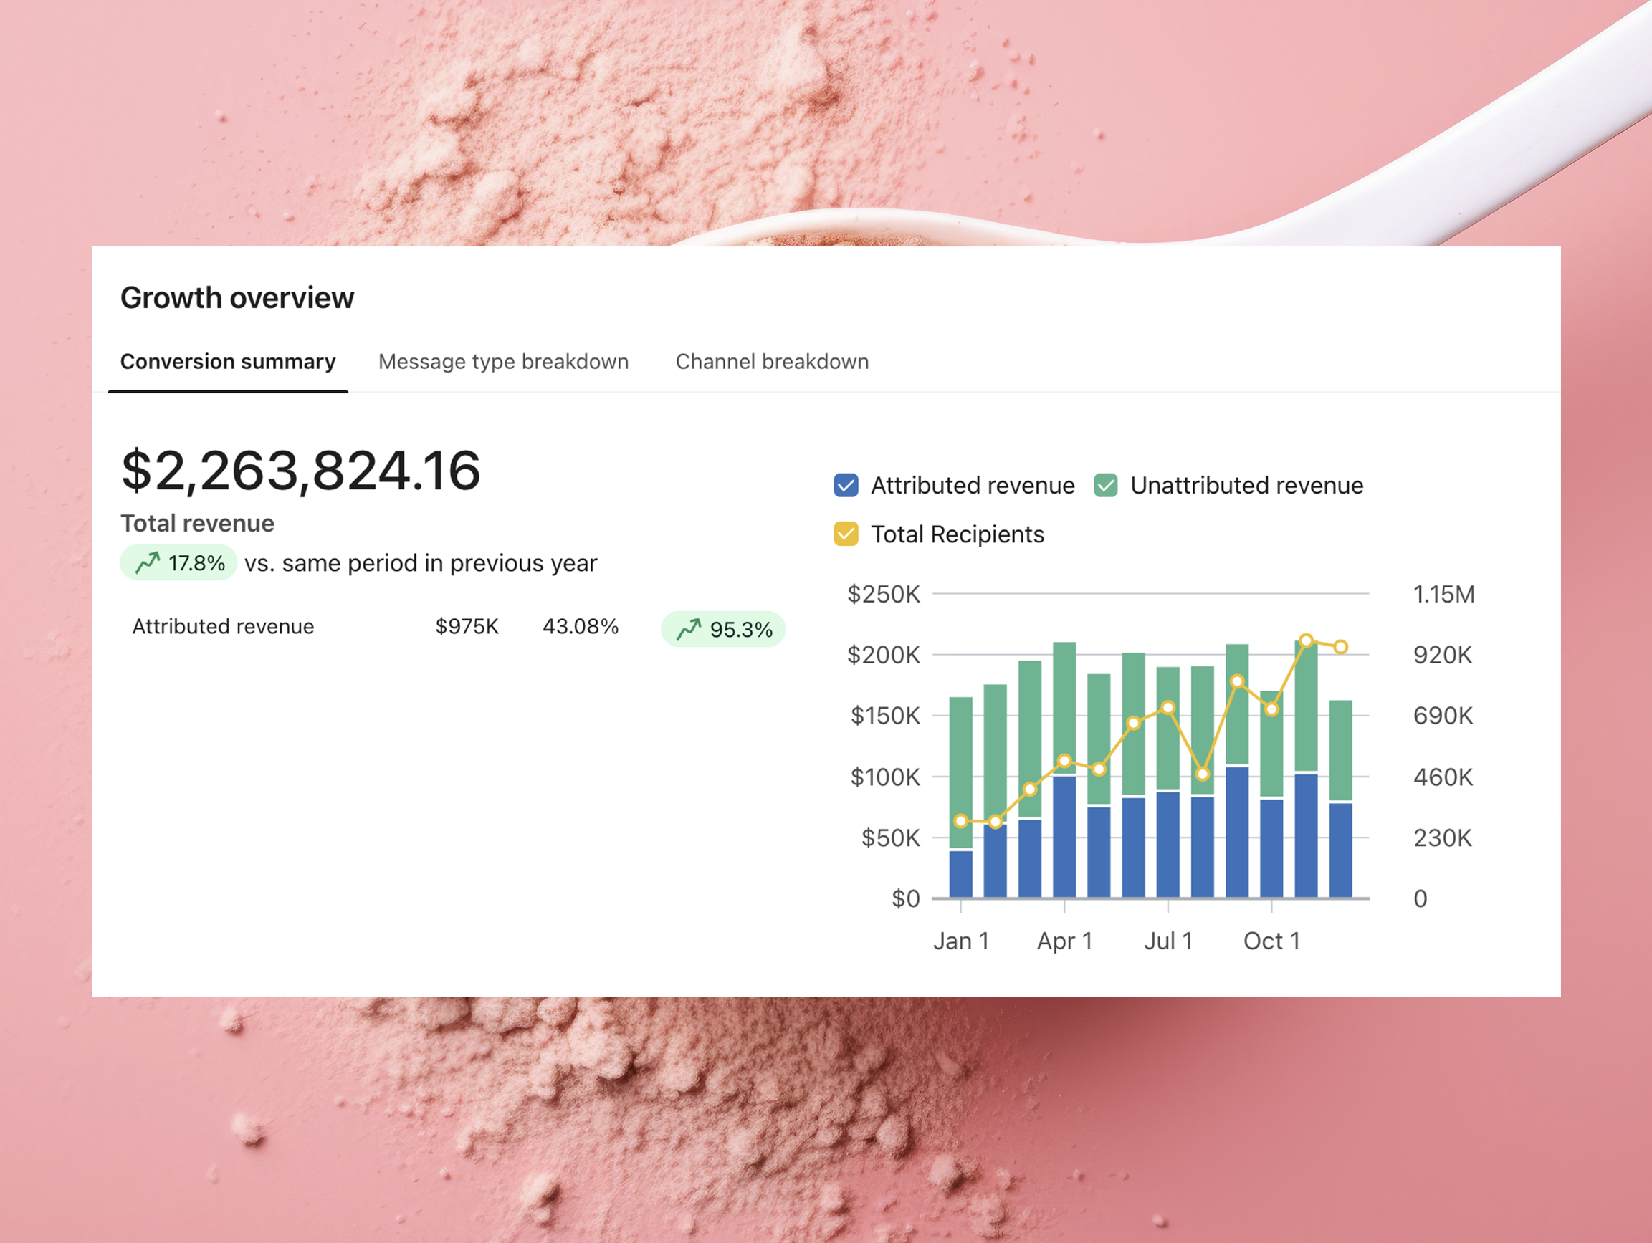Click the last yellow recipients data point
1652x1243 pixels.
tap(1340, 647)
